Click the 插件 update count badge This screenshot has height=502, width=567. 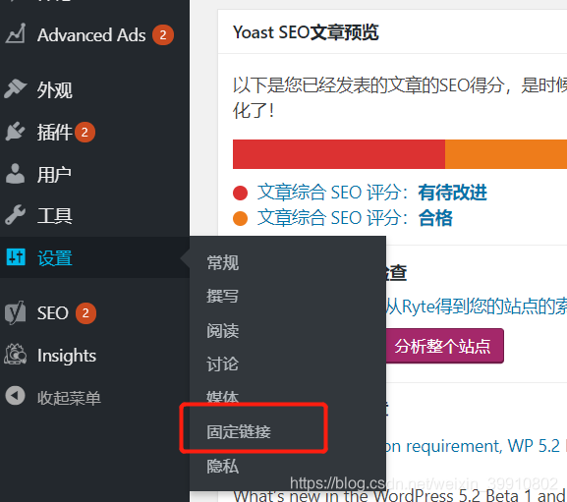click(x=85, y=133)
